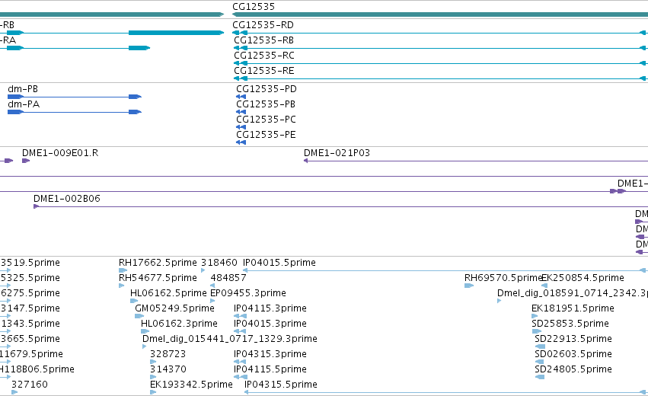Select EST label IP04315.5prime
The height and width of the screenshot is (396, 648).
281,385
